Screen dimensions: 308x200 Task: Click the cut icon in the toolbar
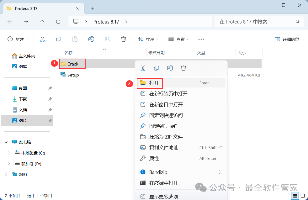tap(42, 39)
